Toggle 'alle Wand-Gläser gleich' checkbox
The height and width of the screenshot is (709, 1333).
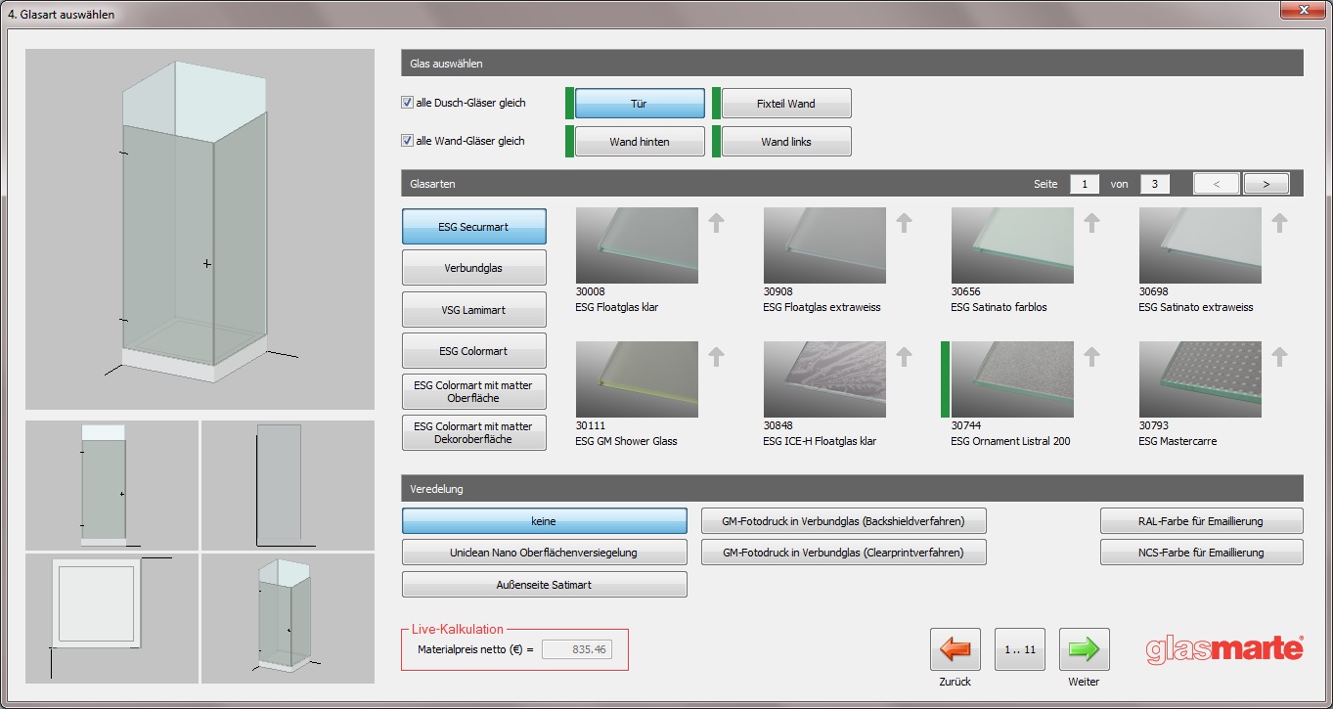click(x=408, y=141)
